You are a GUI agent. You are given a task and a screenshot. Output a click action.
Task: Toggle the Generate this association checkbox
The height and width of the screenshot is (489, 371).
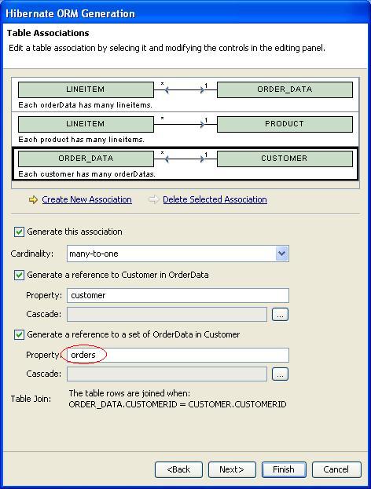19,232
